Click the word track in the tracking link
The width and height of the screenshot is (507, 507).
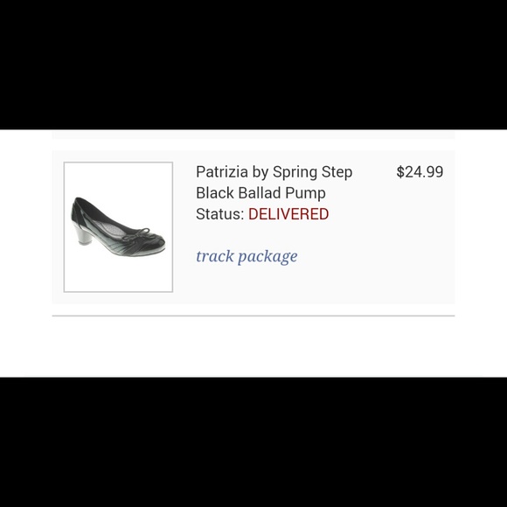coord(215,257)
